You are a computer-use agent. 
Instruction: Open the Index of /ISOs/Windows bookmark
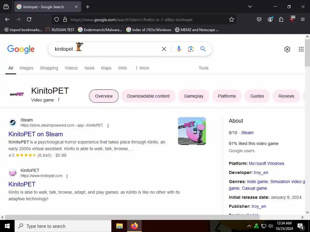tap(149, 30)
